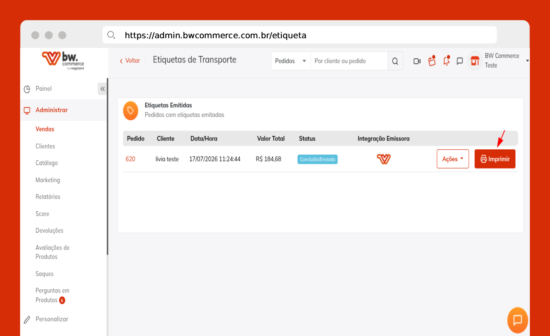The image size is (550, 336).
Task: Open the video camera icon
Action: click(417, 61)
